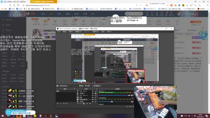
Task: Open OBS 编辑(E) menu
Action: pyautogui.click(x=65, y=32)
